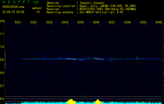Select the filename 2509230330.png

pos(13,7)
